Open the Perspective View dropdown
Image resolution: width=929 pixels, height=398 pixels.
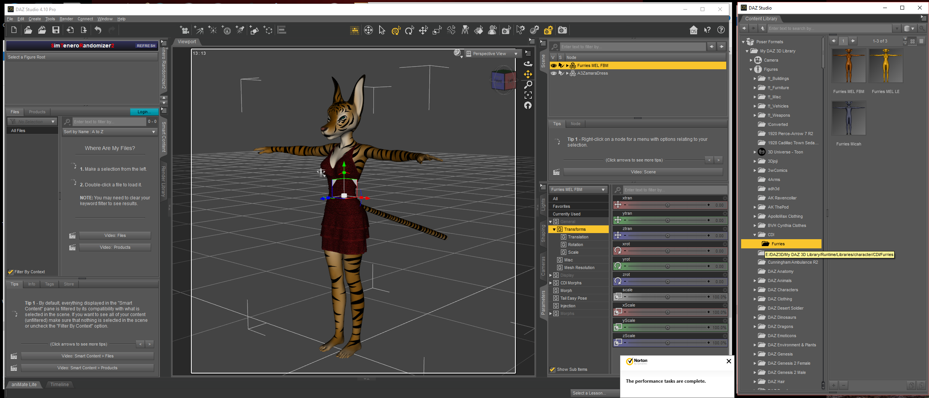click(x=493, y=54)
